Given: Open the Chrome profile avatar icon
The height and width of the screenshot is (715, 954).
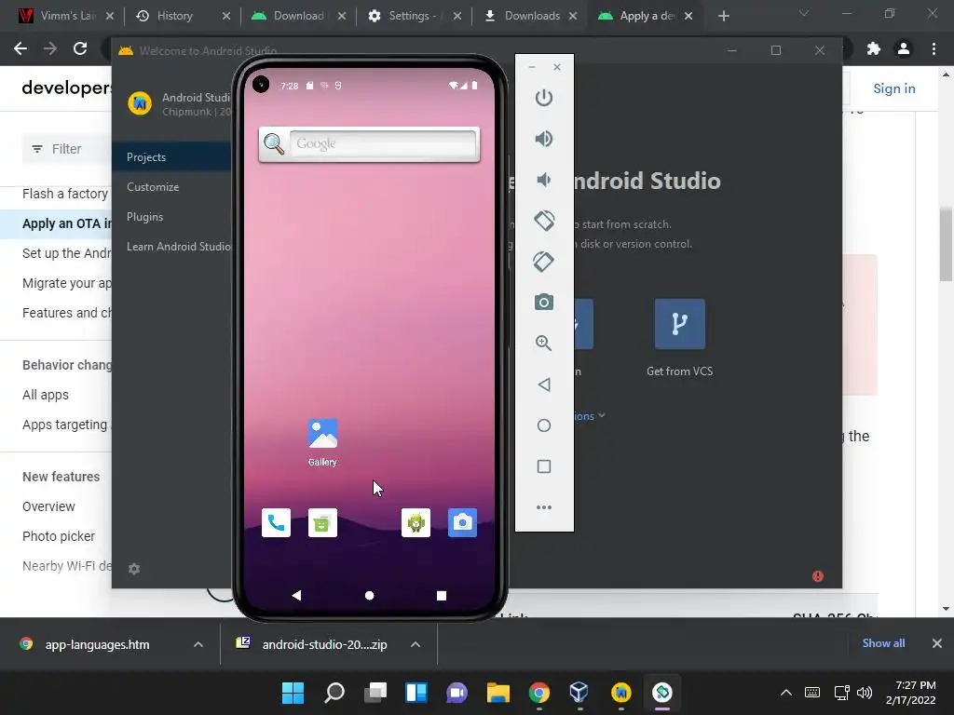Looking at the screenshot, I should [904, 48].
